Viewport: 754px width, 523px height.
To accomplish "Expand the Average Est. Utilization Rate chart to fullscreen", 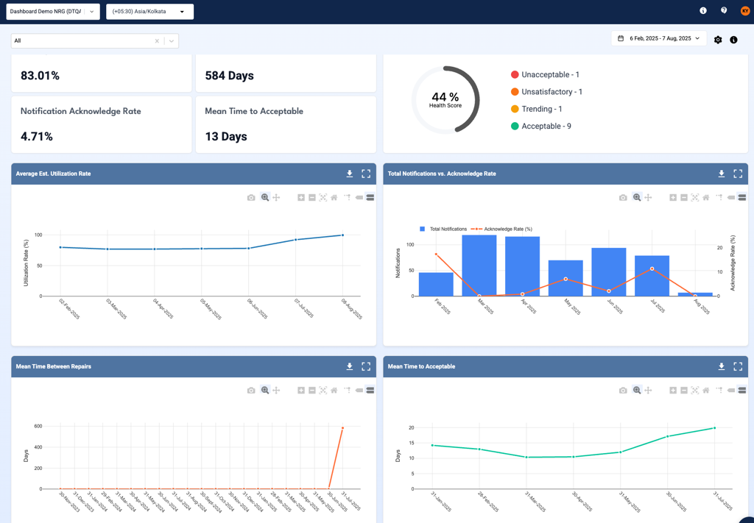I will tap(366, 174).
